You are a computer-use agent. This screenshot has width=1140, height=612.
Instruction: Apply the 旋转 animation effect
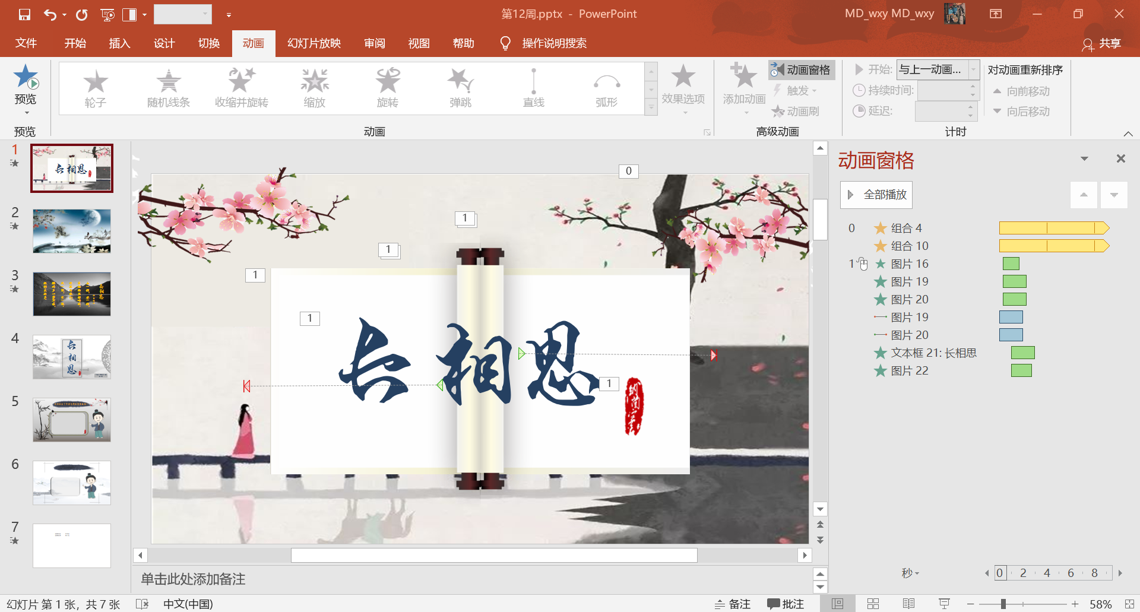coord(388,89)
